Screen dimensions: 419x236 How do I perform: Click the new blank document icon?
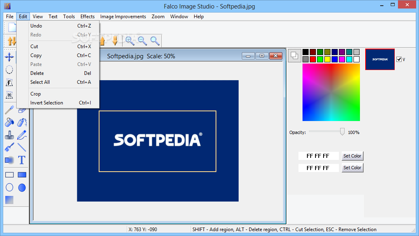(x=12, y=27)
